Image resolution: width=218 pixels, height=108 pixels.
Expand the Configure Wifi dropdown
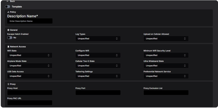point(98,55)
